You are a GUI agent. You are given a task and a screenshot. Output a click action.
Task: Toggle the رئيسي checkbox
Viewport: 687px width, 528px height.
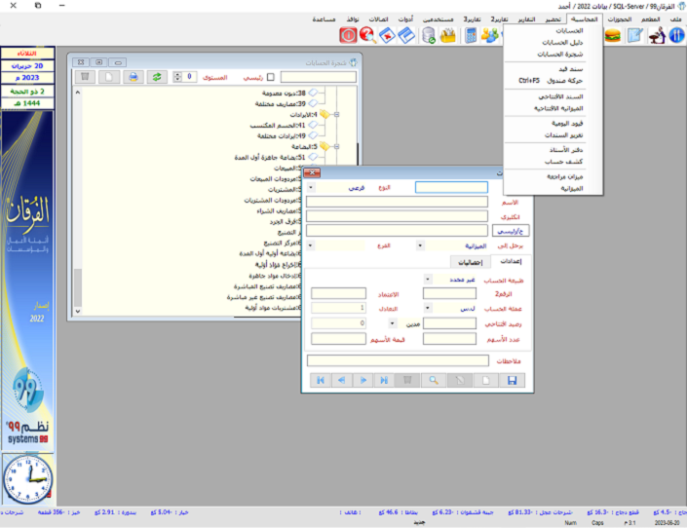point(271,76)
